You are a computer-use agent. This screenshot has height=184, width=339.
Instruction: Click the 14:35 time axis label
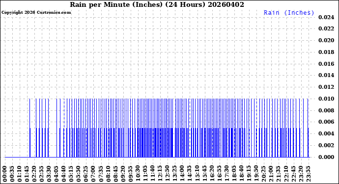coord(190,174)
